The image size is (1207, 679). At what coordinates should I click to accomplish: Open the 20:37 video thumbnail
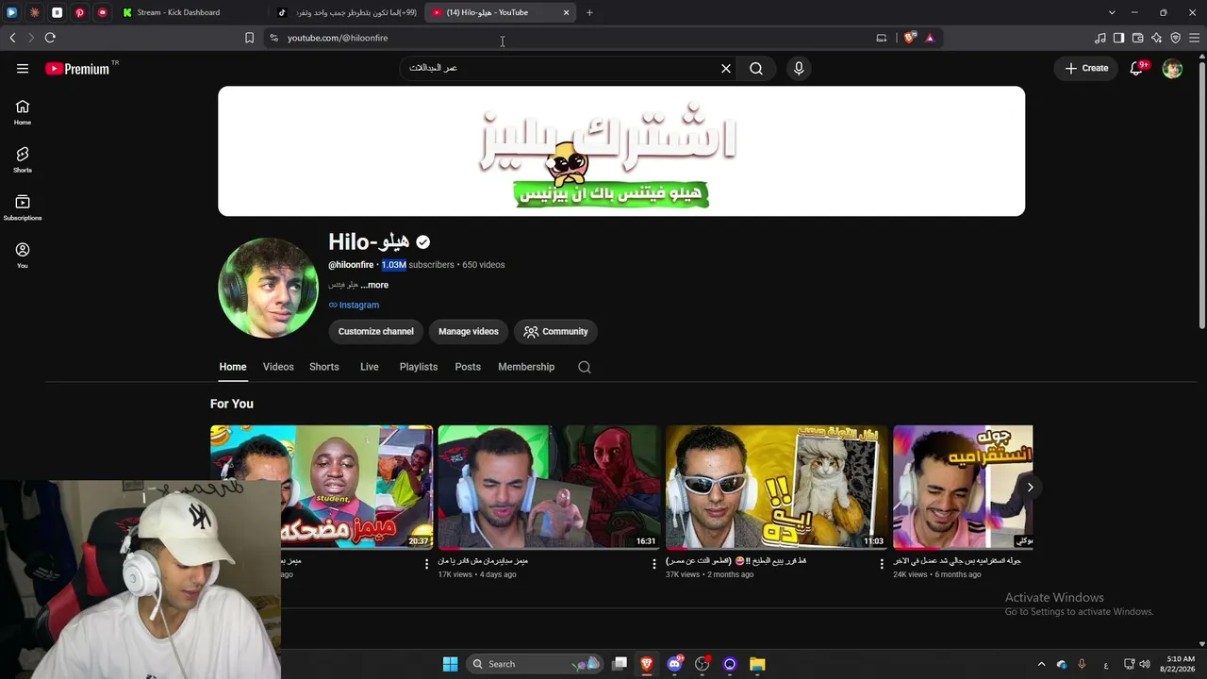coord(322,488)
